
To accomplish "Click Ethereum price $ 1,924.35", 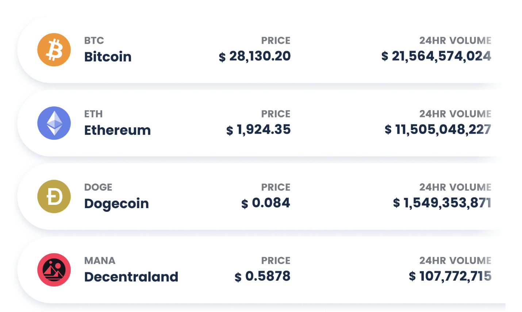I will (258, 129).
